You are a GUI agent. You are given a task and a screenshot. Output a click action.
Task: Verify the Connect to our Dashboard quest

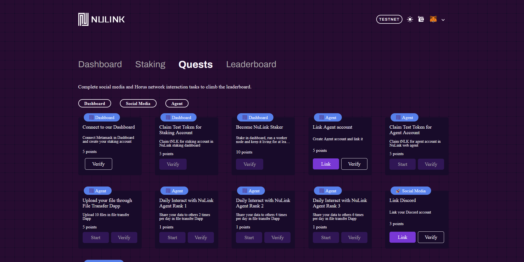(x=98, y=164)
